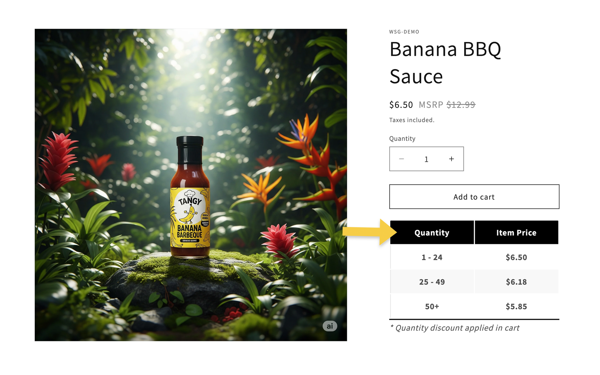The width and height of the screenshot is (600, 375).
Task: Select the 1 - 24 quantity tier cell
Action: click(x=432, y=257)
